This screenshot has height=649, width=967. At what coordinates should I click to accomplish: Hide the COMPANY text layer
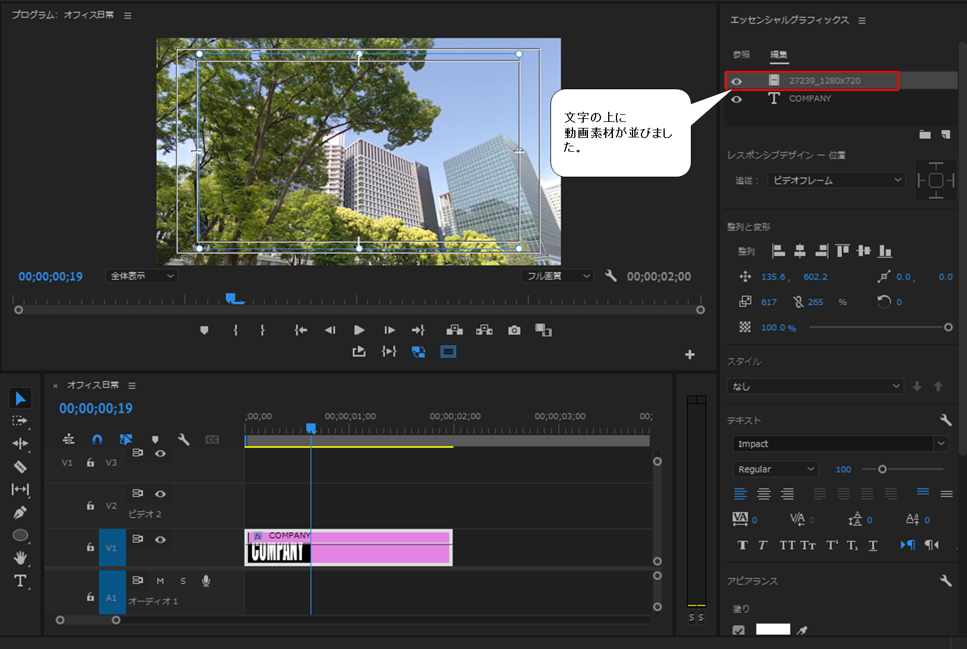click(737, 99)
